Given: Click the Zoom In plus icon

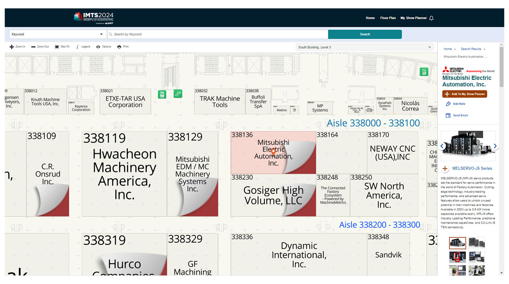Looking at the screenshot, I should pos(12,47).
